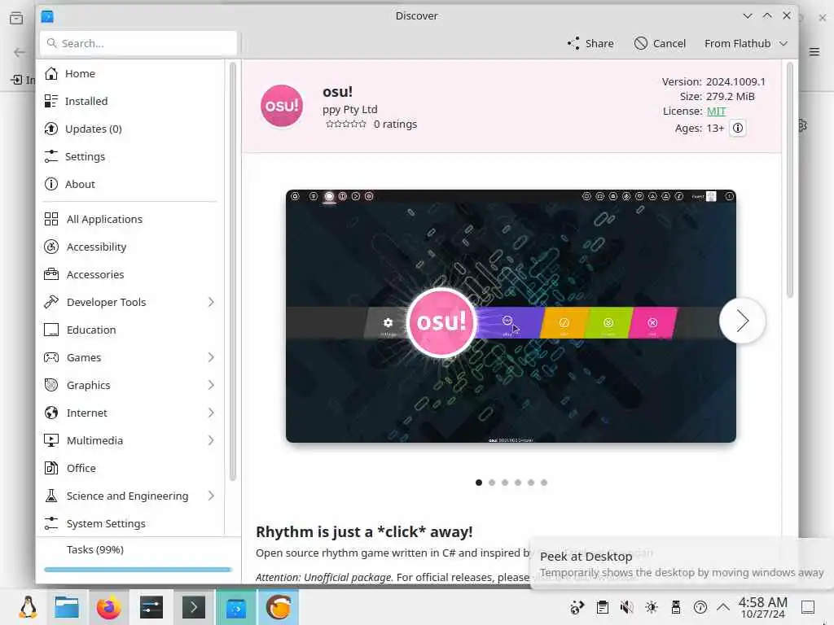Click the osu! screenshot preview image

pyautogui.click(x=511, y=317)
